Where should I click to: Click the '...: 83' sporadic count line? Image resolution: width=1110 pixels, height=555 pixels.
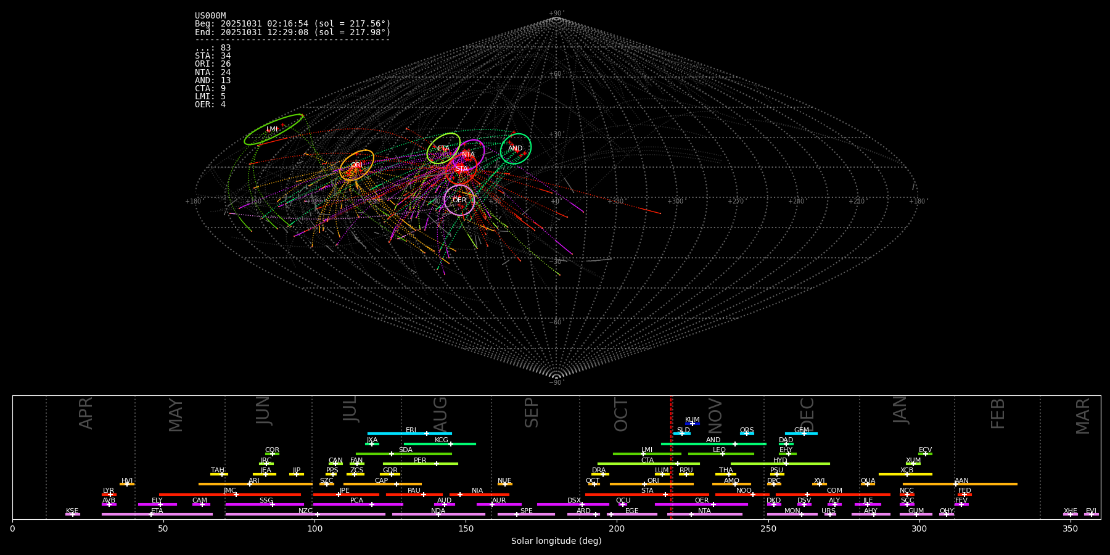213,48
